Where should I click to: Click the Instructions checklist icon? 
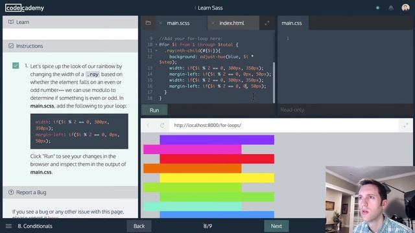pyautogui.click(x=11, y=46)
